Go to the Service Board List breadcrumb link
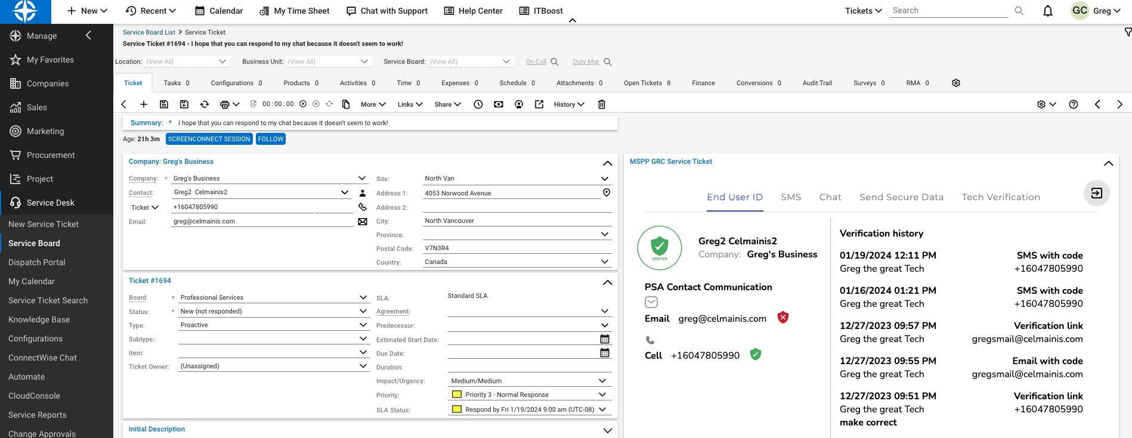Screen dimensions: 1132x438 pos(149,32)
